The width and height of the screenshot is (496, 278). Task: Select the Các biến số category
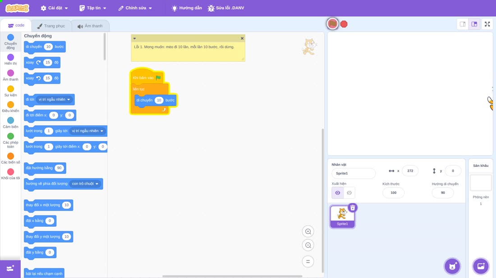tap(10, 158)
